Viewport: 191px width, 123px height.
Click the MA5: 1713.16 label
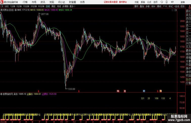tap(23, 10)
